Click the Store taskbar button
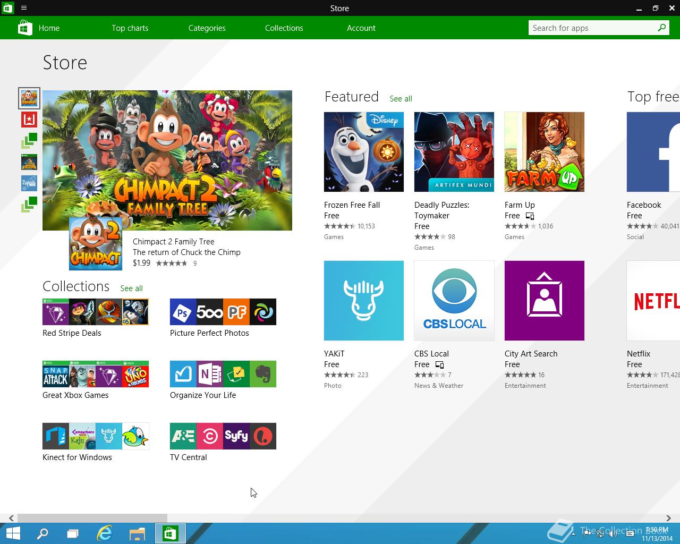The image size is (680, 544). coord(171,533)
